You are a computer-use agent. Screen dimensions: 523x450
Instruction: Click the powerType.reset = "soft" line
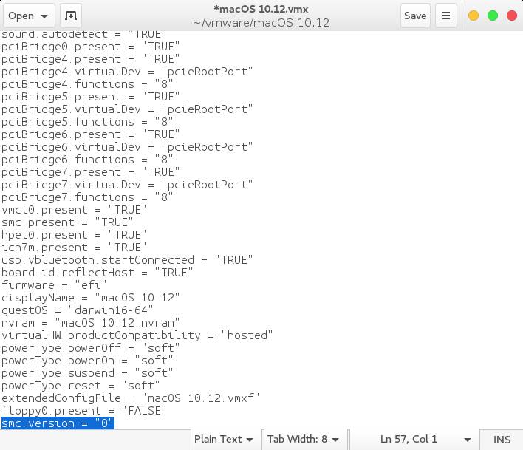coord(81,386)
